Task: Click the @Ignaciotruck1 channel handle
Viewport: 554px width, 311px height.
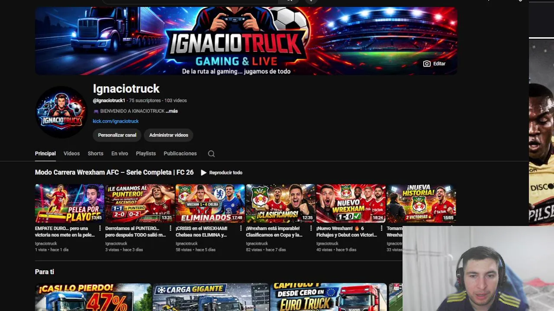Action: coord(109,101)
